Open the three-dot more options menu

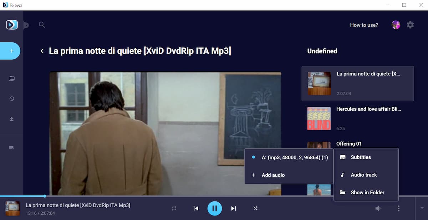[x=399, y=209]
